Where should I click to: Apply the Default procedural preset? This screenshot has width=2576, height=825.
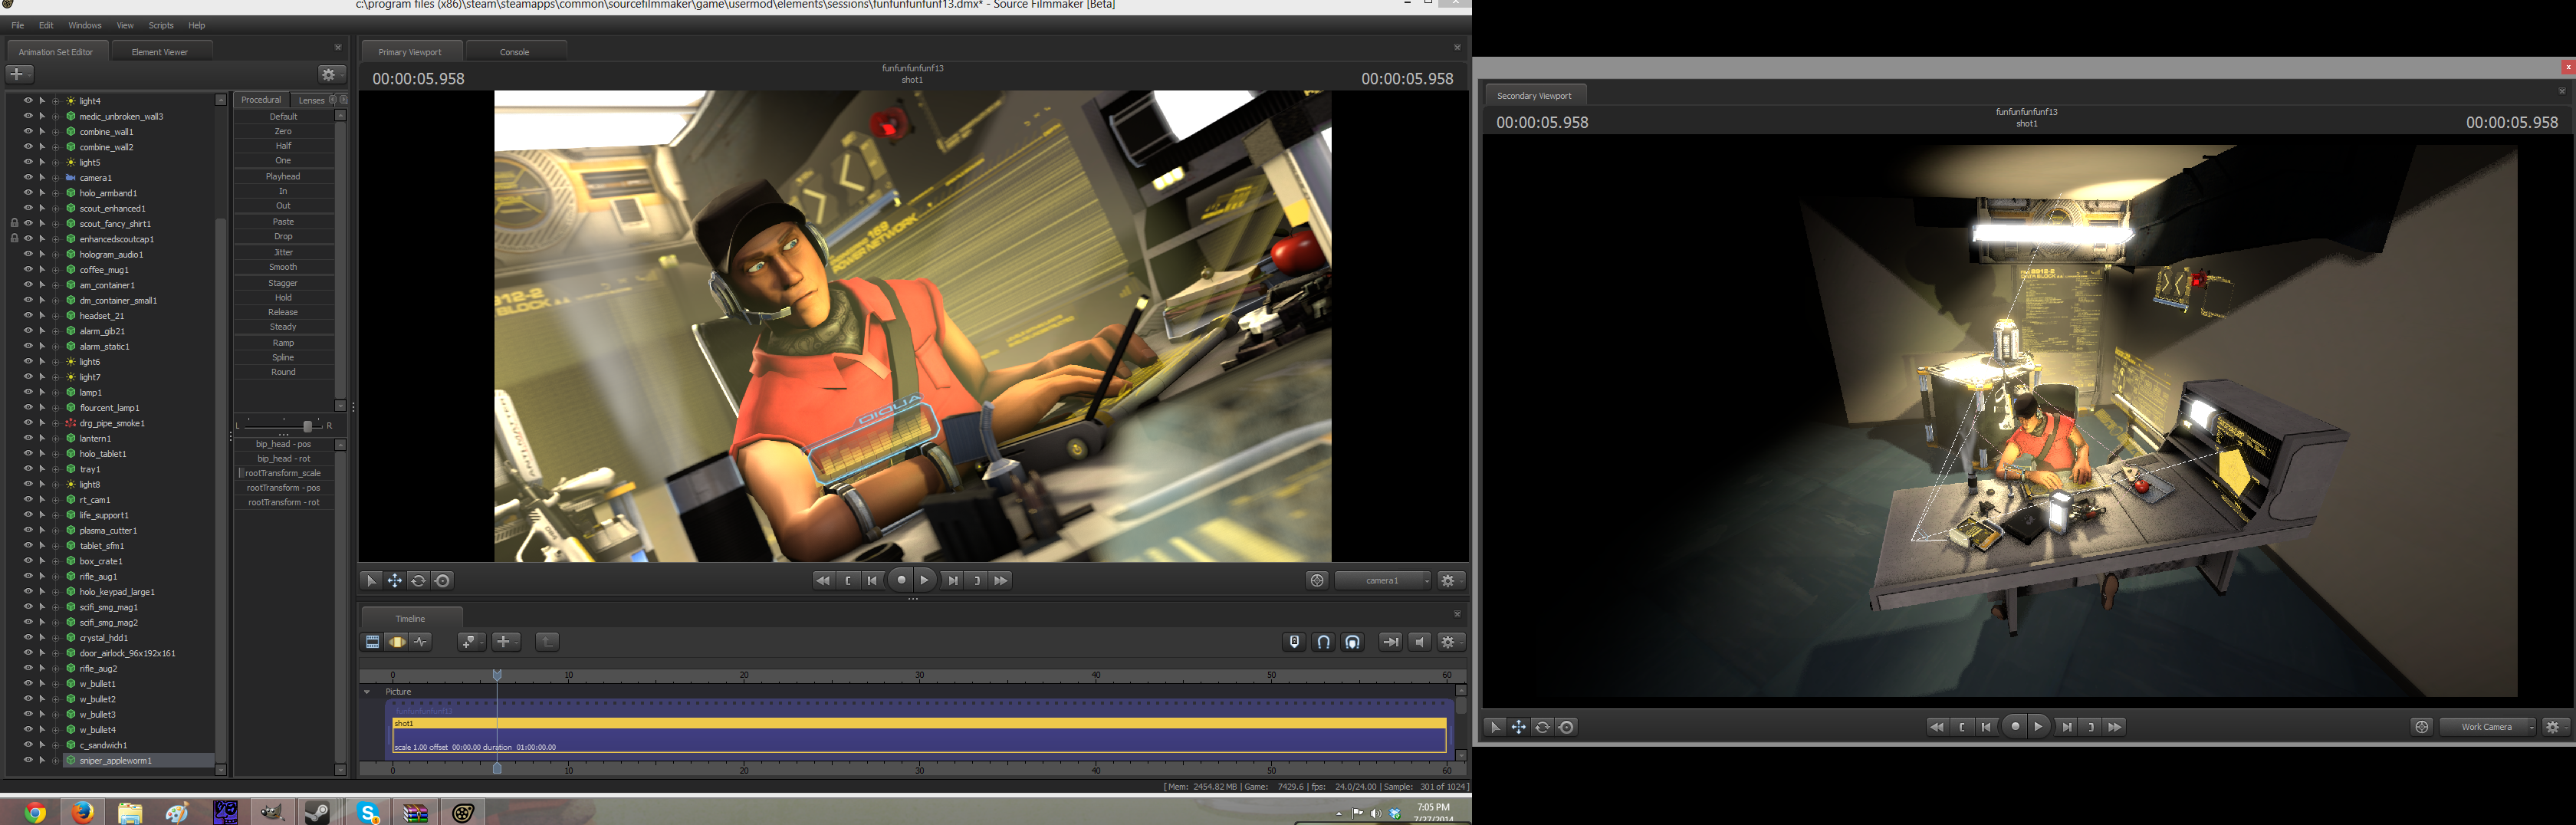click(x=284, y=116)
